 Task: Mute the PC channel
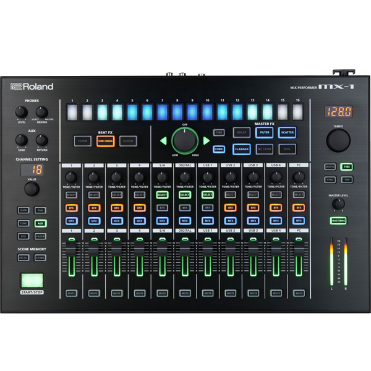[x=299, y=293]
